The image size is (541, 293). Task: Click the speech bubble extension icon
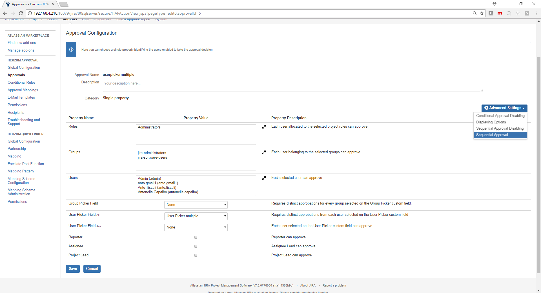(509, 13)
